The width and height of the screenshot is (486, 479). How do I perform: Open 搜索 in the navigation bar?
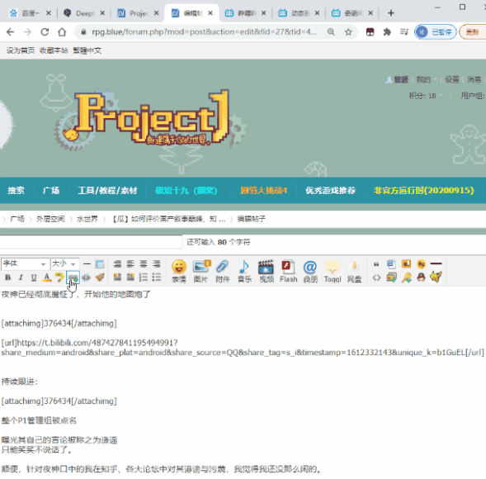tap(16, 190)
